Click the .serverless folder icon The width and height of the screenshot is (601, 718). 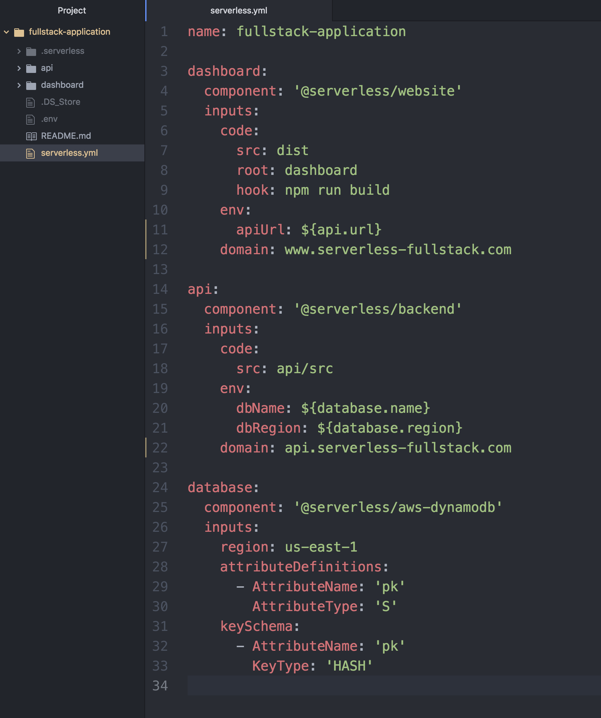(31, 51)
